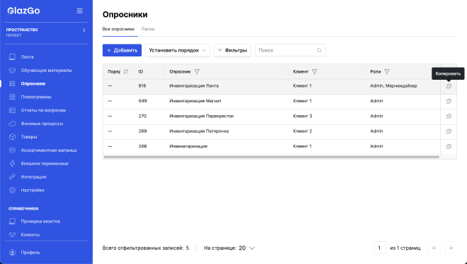Go to Планограммы section
This screenshot has width=467, height=264.
click(x=36, y=97)
